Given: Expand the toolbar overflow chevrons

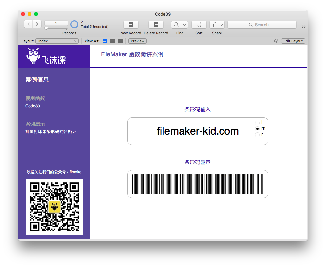Looking at the screenshot, I should [x=303, y=27].
